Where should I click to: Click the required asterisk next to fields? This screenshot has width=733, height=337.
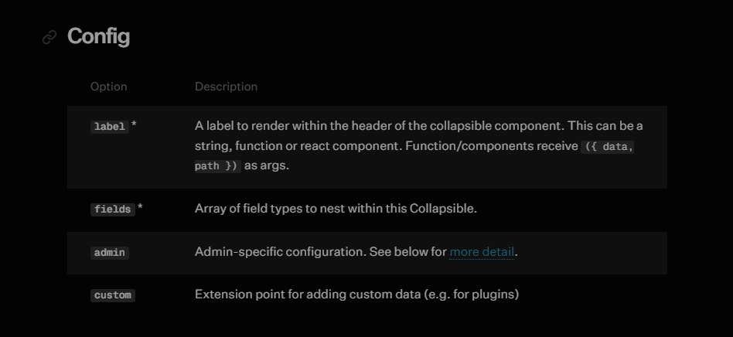[x=140, y=208]
